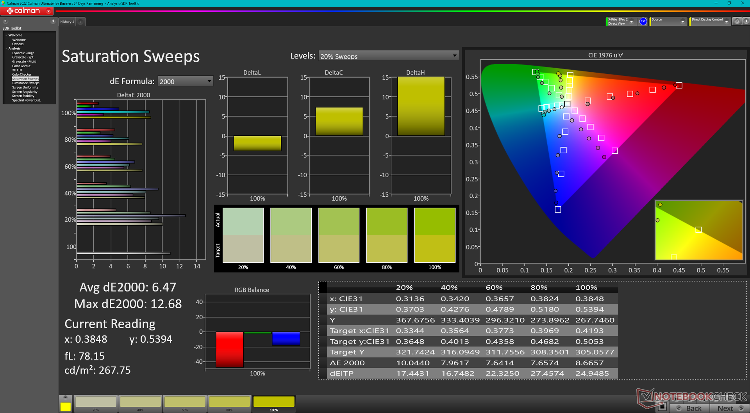Switch to the History 1 tab

[67, 22]
